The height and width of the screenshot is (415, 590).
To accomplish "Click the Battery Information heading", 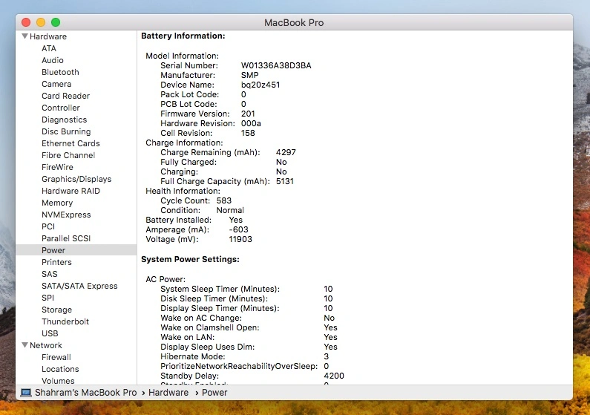I will point(183,36).
